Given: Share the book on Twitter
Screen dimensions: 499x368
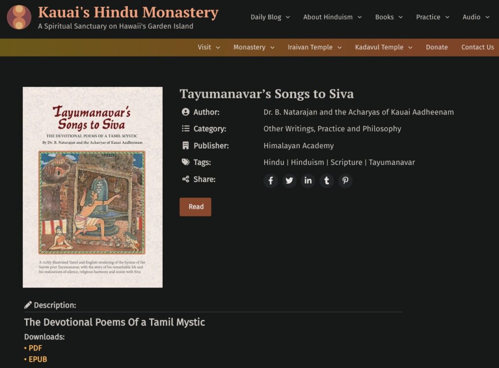Looking at the screenshot, I should tap(289, 181).
